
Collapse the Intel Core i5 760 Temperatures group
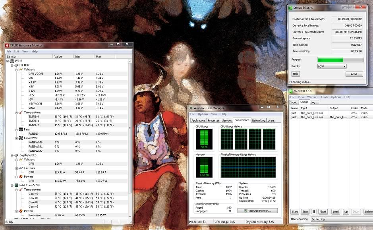(16, 189)
